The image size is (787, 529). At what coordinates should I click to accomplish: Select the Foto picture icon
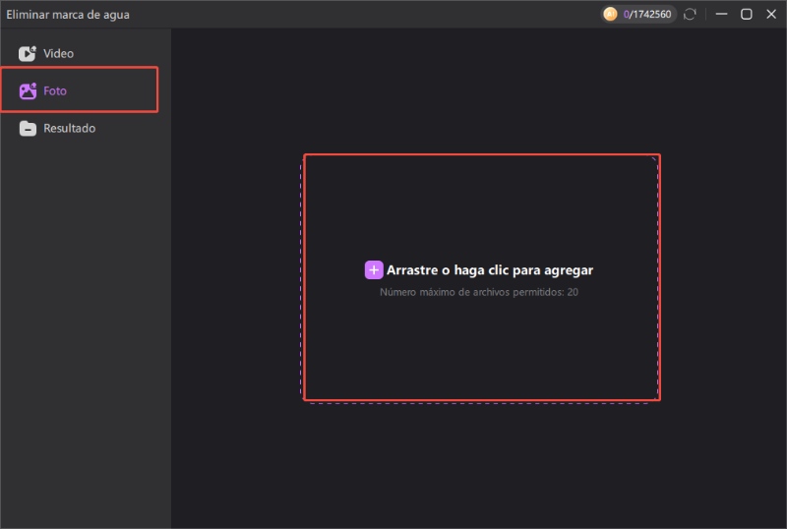pyautogui.click(x=28, y=90)
